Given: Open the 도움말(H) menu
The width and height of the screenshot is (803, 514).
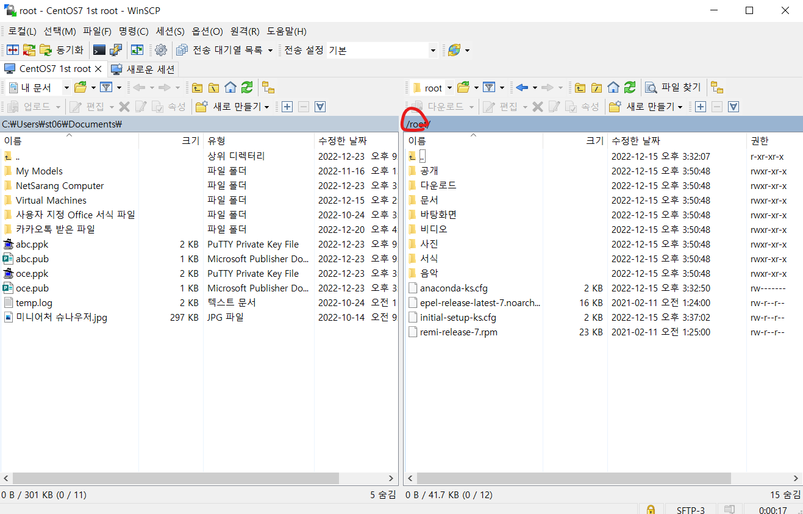Looking at the screenshot, I should tap(287, 31).
